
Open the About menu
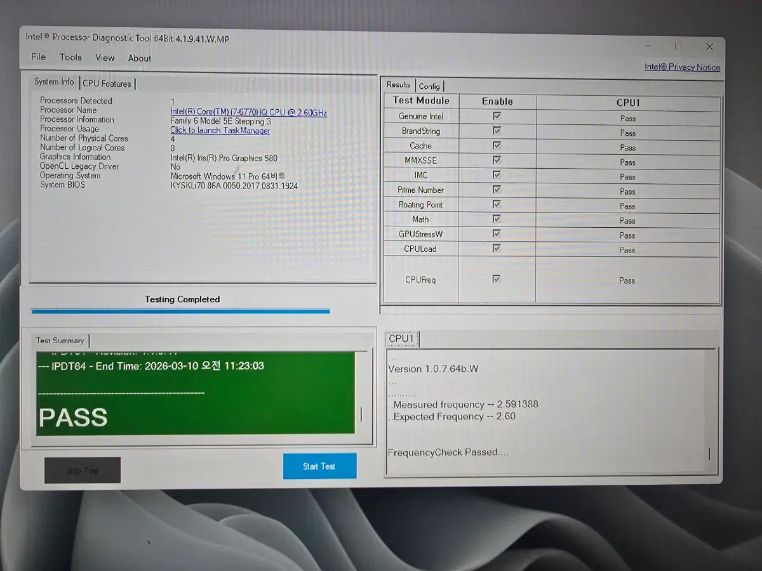tap(140, 58)
